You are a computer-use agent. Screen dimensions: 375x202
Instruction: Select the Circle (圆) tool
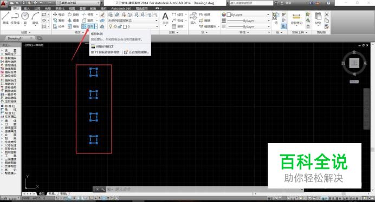tap(25, 18)
